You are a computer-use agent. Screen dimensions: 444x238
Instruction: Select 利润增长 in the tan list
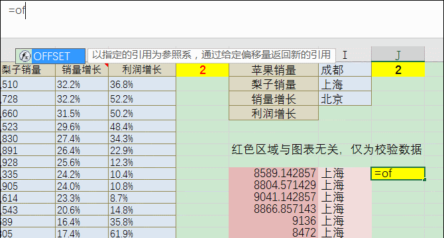[274, 113]
